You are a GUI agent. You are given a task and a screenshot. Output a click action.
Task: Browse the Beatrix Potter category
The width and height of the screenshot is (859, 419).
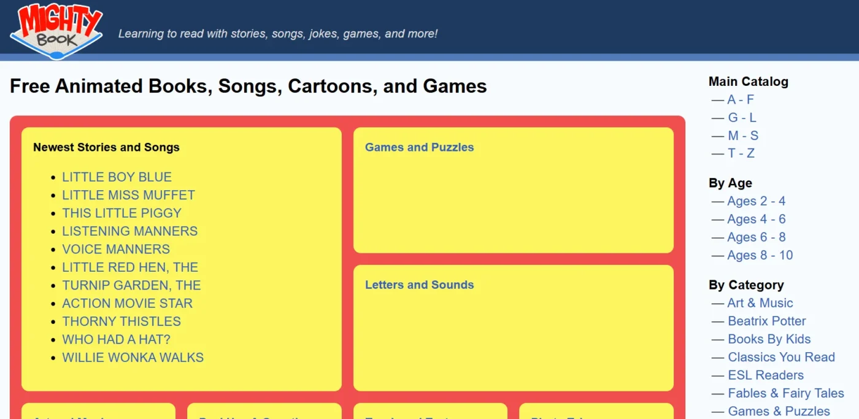click(x=766, y=321)
